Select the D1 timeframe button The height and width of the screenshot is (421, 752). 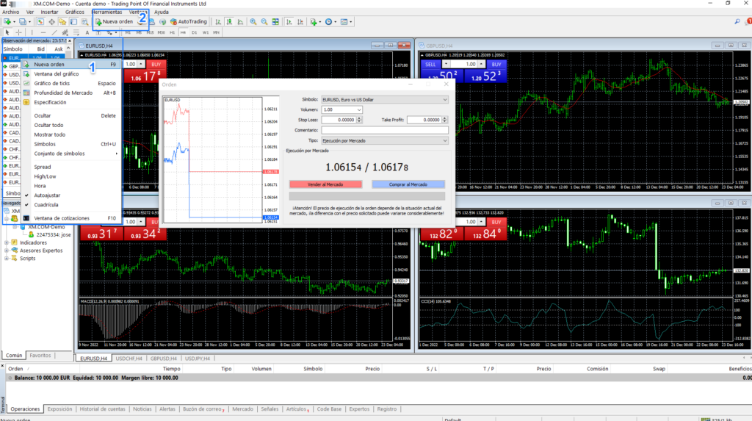[194, 32]
